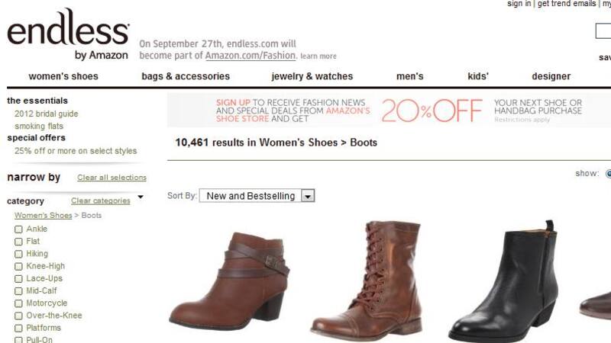Open the brown strappy ankle boot product
Viewport: 611px width, 343px height.
[229, 280]
